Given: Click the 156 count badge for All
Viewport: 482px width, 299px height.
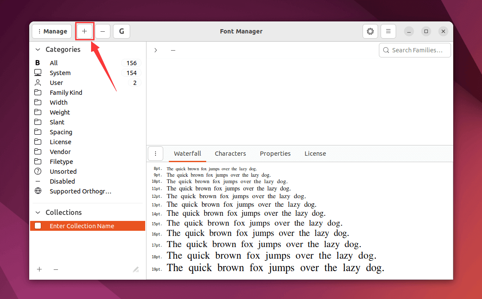Looking at the screenshot, I should [x=131, y=63].
